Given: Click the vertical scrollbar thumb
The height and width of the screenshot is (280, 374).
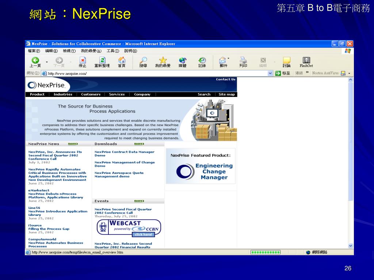Looking at the screenshot, I should 350,142.
